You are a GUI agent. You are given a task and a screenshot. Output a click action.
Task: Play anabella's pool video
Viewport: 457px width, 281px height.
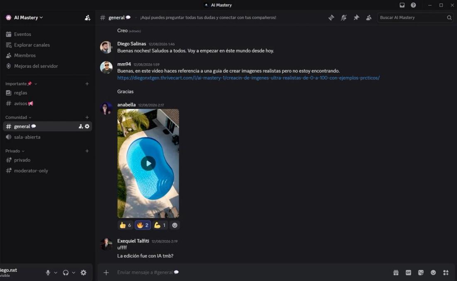148,164
